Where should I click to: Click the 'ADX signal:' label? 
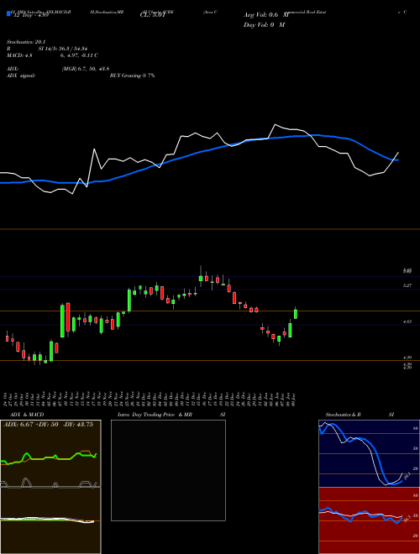pyautogui.click(x=21, y=76)
